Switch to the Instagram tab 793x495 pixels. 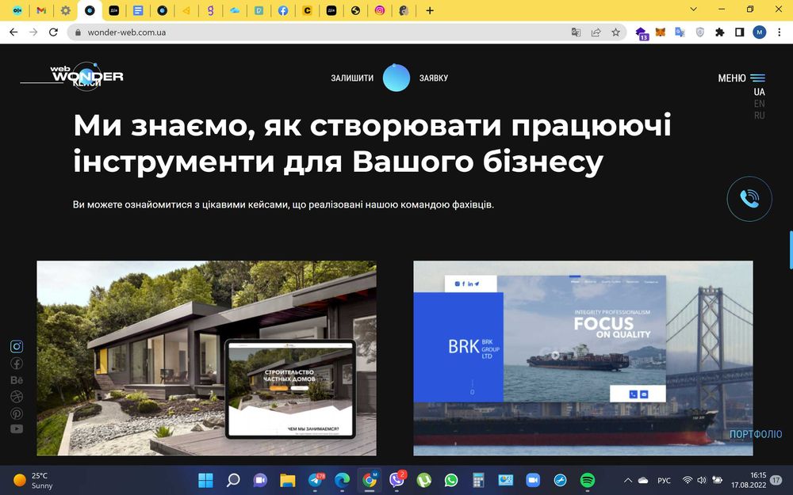pos(380,10)
